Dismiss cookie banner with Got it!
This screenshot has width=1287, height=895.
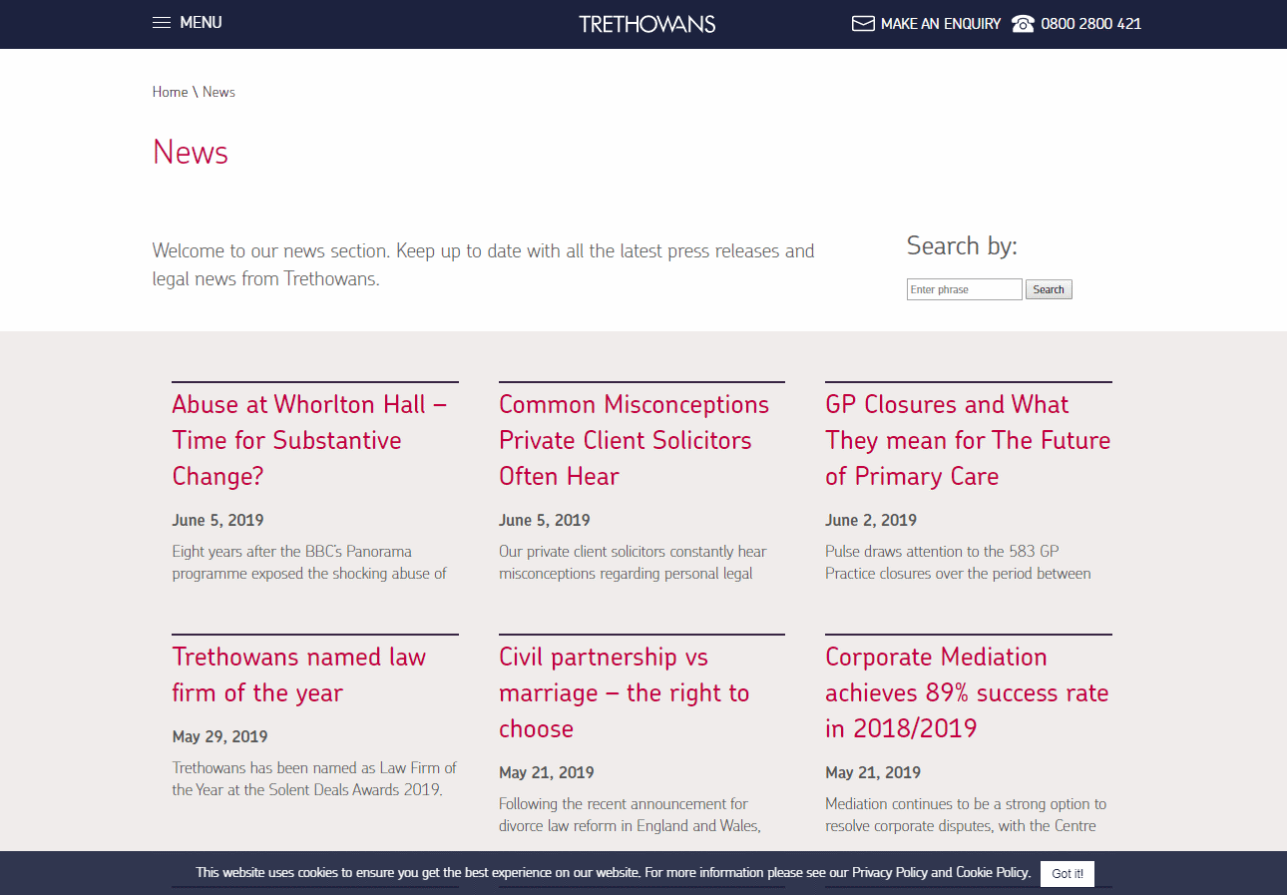click(1067, 873)
